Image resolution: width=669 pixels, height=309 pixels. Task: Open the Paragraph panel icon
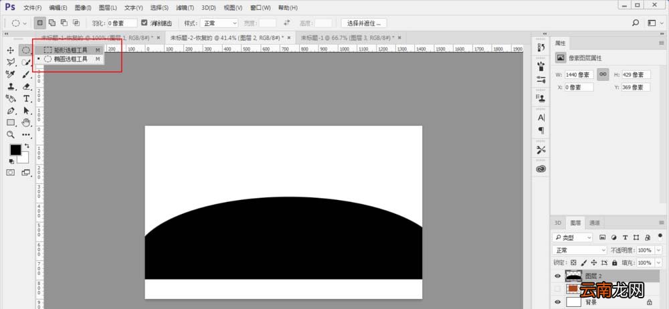pos(541,130)
